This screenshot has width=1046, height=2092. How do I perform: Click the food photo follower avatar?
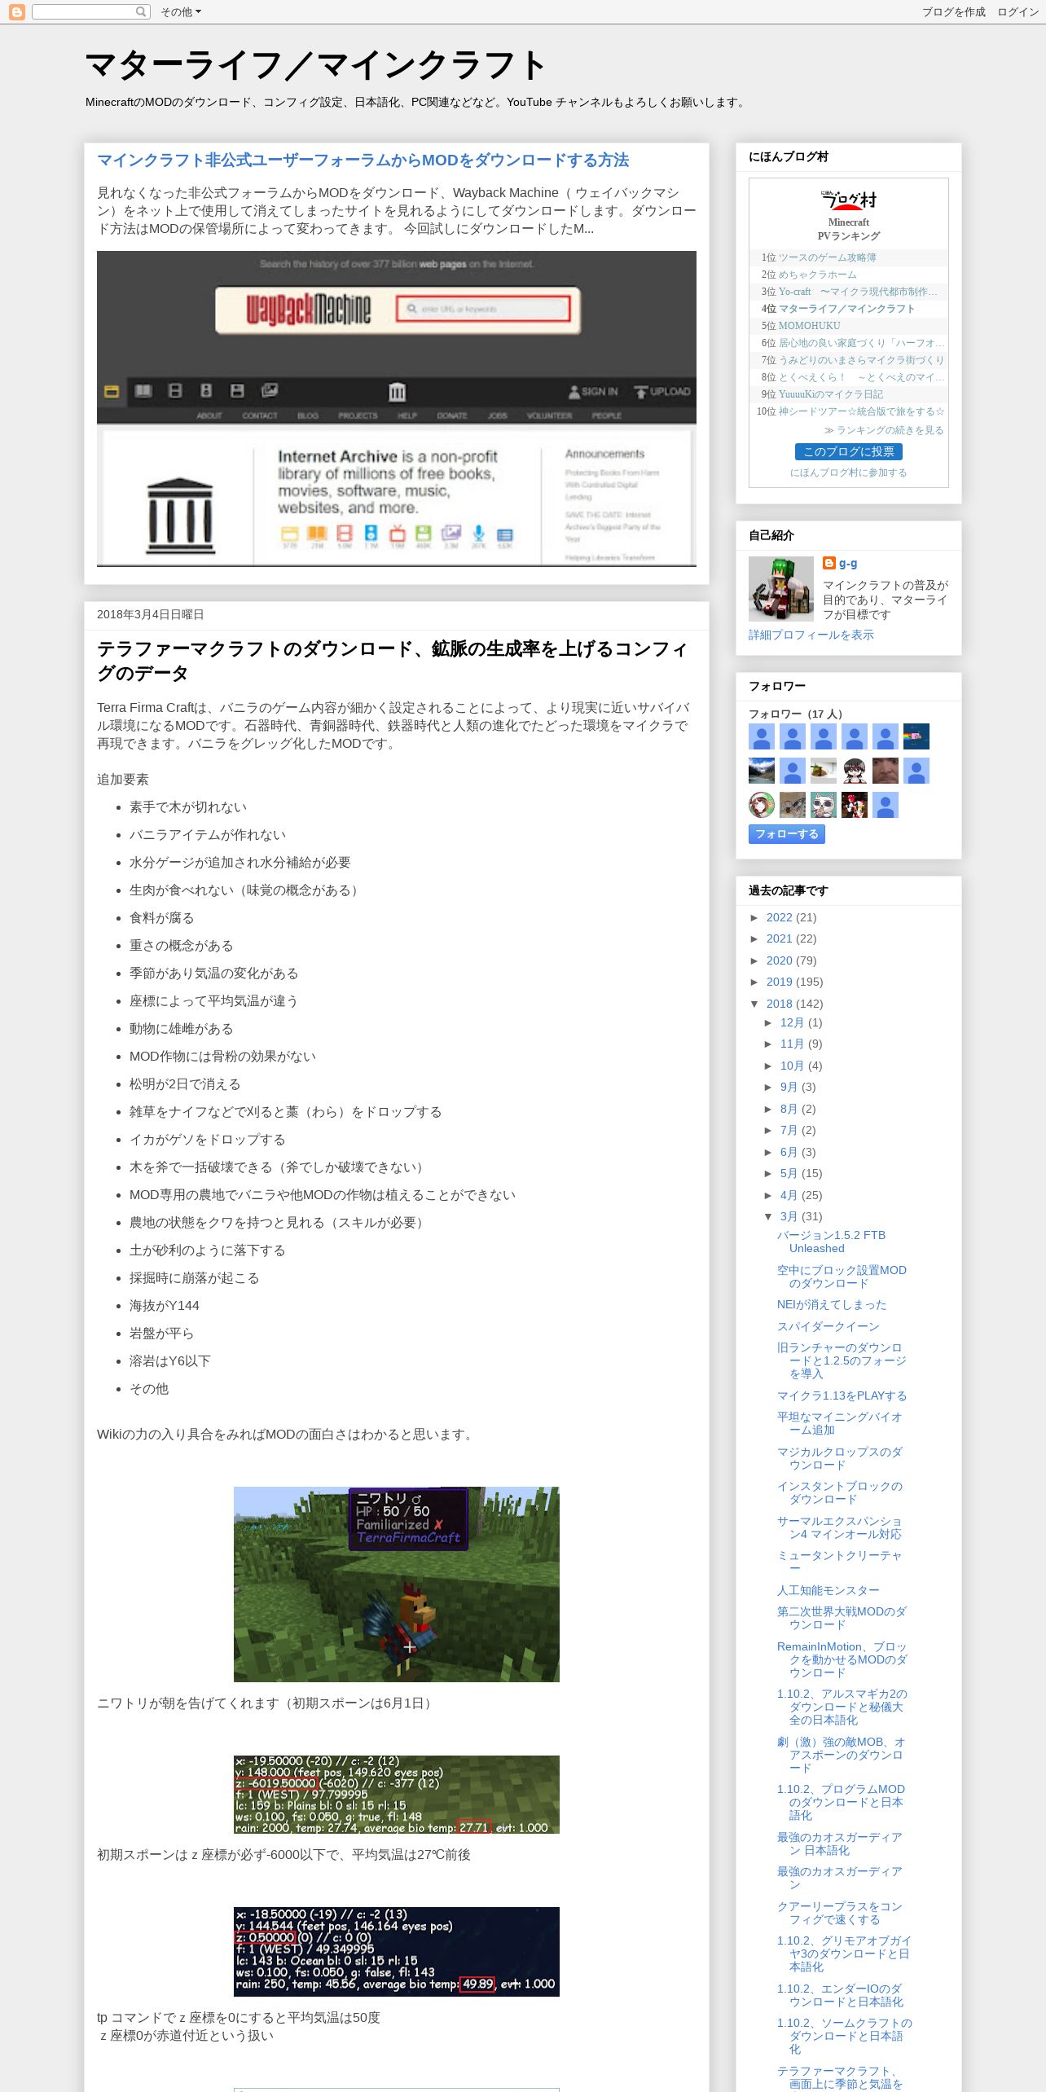tap(823, 771)
